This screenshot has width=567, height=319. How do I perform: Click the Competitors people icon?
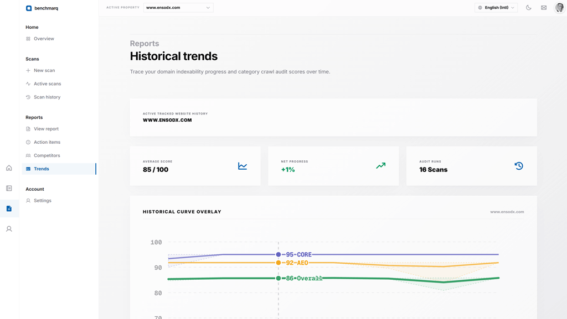click(x=28, y=155)
